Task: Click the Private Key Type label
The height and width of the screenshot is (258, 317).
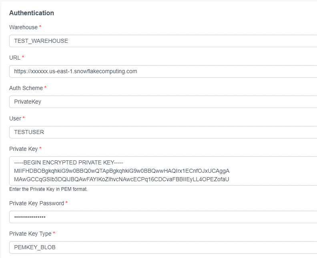Action: coord(30,234)
